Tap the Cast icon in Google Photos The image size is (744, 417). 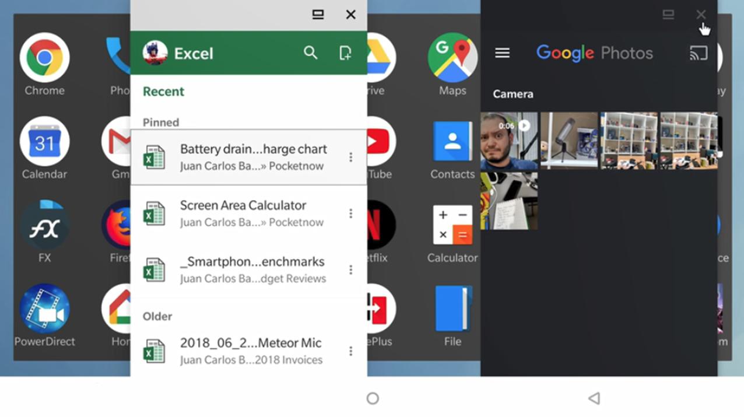[699, 53]
